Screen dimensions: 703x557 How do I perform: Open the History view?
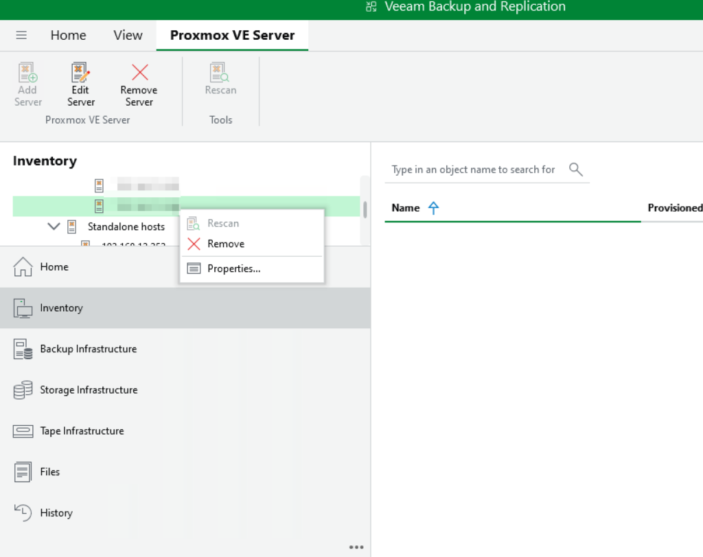click(56, 513)
